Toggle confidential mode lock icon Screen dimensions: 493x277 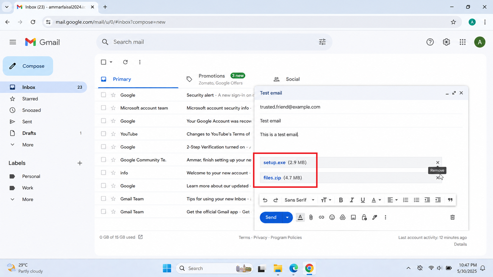click(364, 217)
